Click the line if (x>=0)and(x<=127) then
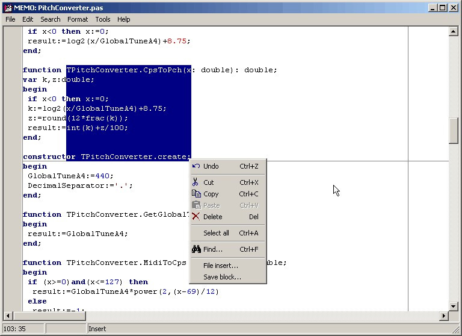462x336 pixels. click(88, 282)
